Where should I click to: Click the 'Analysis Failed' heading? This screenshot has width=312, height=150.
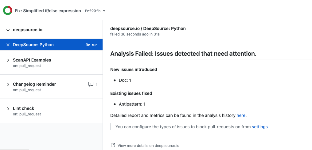183,54
